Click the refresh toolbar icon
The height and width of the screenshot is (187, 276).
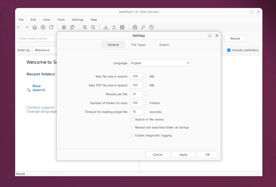click(51, 27)
